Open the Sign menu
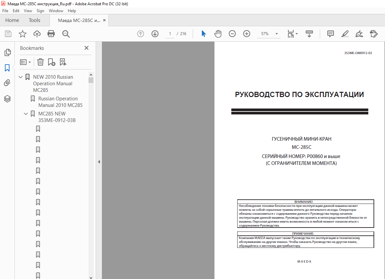The width and height of the screenshot is (385, 279). (40, 11)
